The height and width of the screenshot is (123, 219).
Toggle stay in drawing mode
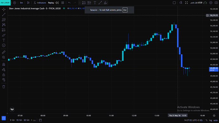coord(4,69)
